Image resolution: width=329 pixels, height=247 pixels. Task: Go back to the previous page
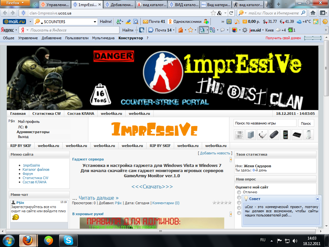(5, 13)
